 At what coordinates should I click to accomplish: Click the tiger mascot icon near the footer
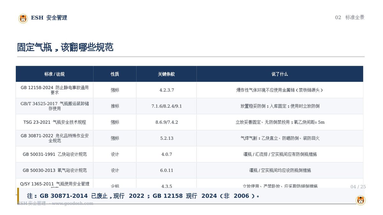pyautogui.click(x=361, y=200)
